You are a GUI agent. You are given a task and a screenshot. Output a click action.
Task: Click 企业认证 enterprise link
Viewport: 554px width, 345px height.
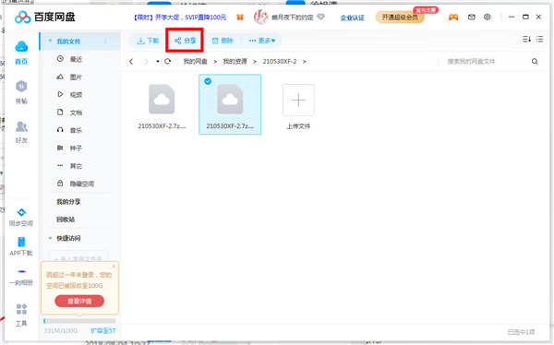point(353,18)
